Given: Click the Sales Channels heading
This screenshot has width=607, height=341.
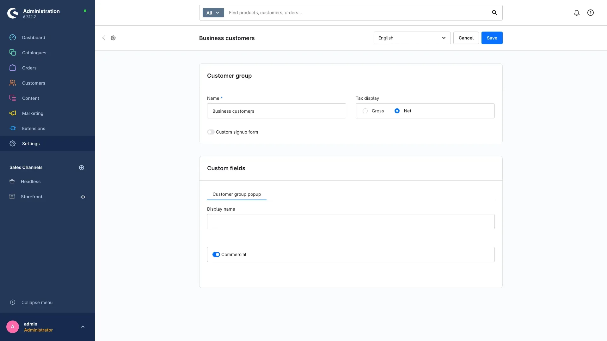Looking at the screenshot, I should pos(26,167).
